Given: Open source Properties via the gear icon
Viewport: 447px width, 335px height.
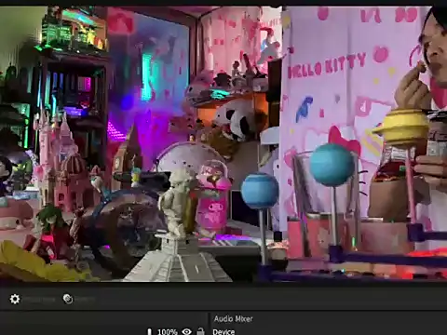Looking at the screenshot, I should 15,299.
